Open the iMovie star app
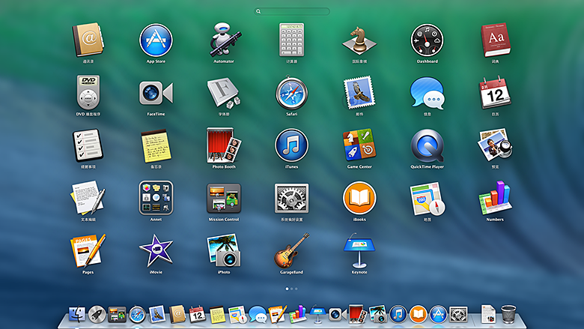584x329 pixels. (x=156, y=251)
